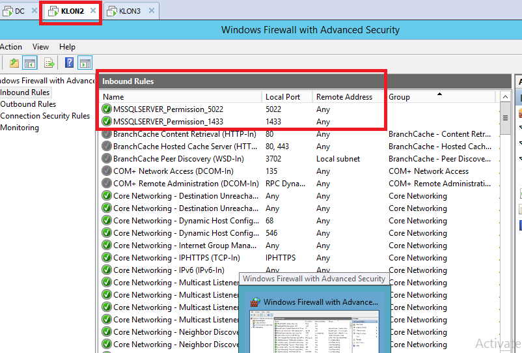Click gray disabled icon of BranchCache Peer Discovery
This screenshot has width=522, height=353.
click(107, 159)
